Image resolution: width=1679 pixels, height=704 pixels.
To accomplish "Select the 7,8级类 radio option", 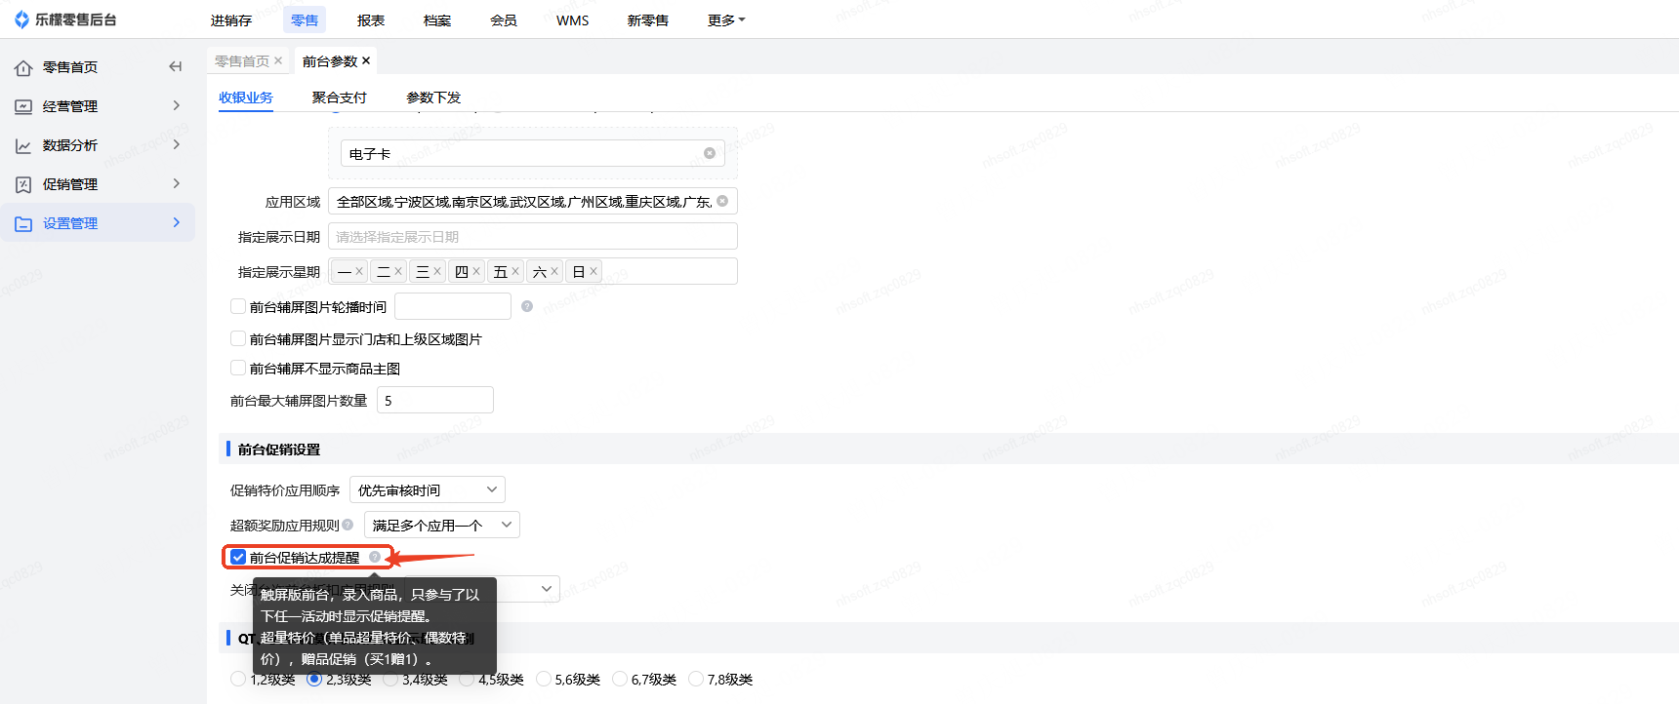I will 696,679.
